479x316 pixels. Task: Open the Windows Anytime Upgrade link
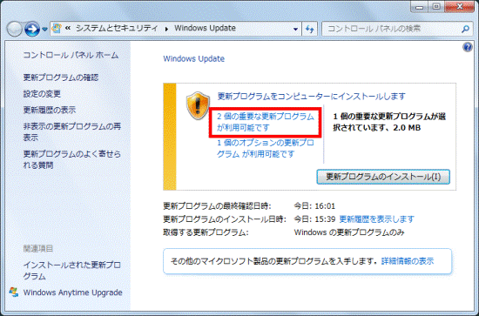point(72,292)
